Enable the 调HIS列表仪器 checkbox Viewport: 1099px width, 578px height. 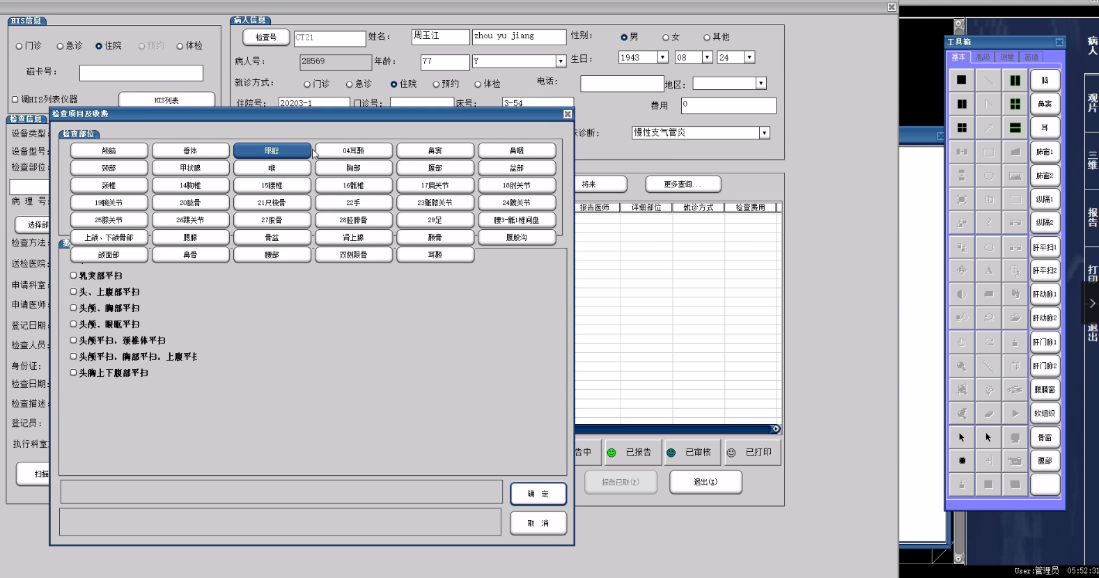(15, 100)
